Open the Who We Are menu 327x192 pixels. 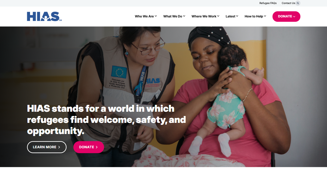[x=144, y=16]
